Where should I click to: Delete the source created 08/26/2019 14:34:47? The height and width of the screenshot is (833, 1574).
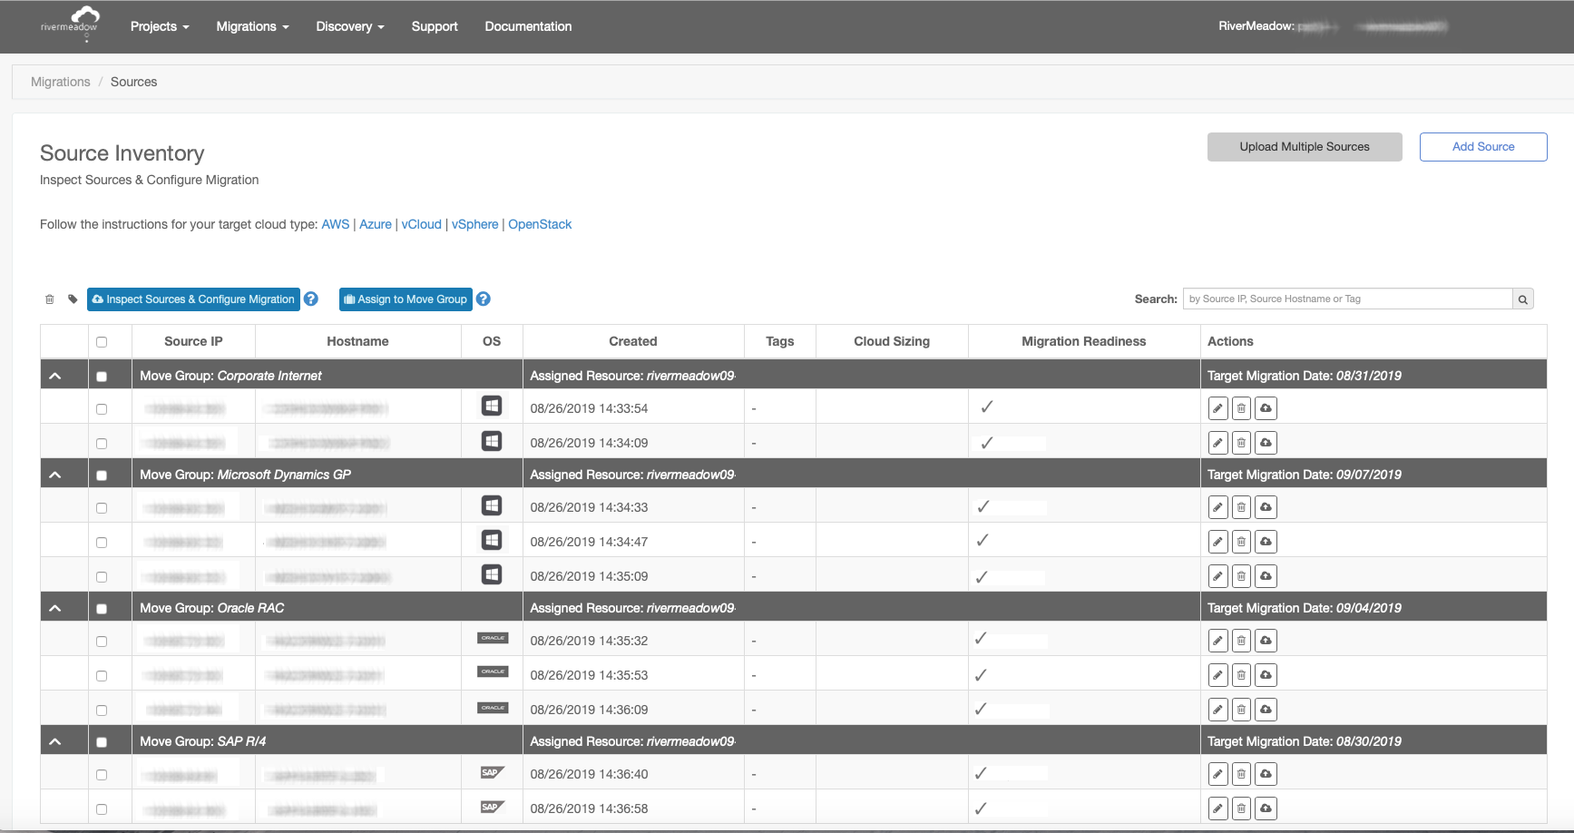[1241, 542]
